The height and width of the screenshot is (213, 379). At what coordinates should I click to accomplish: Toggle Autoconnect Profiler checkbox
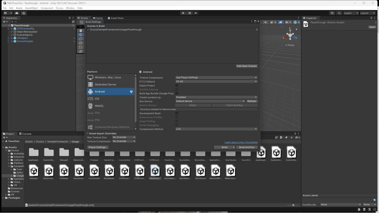click(177, 117)
